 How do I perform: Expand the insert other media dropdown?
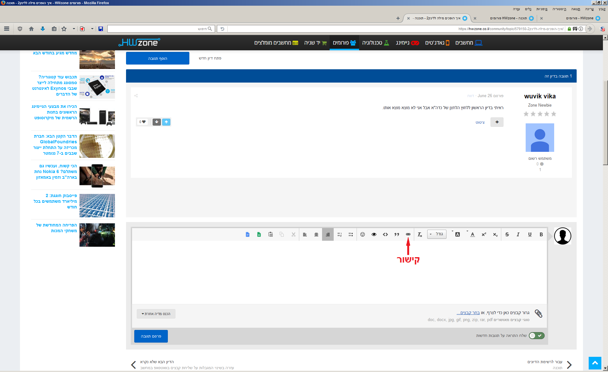point(156,314)
